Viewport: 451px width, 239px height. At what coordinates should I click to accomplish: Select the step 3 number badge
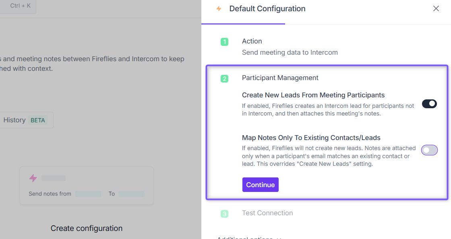(224, 214)
